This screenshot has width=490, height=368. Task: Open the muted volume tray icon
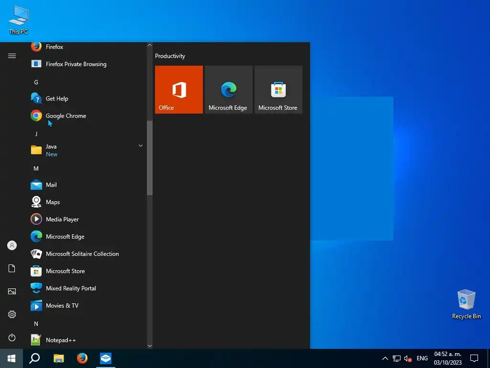click(x=408, y=358)
